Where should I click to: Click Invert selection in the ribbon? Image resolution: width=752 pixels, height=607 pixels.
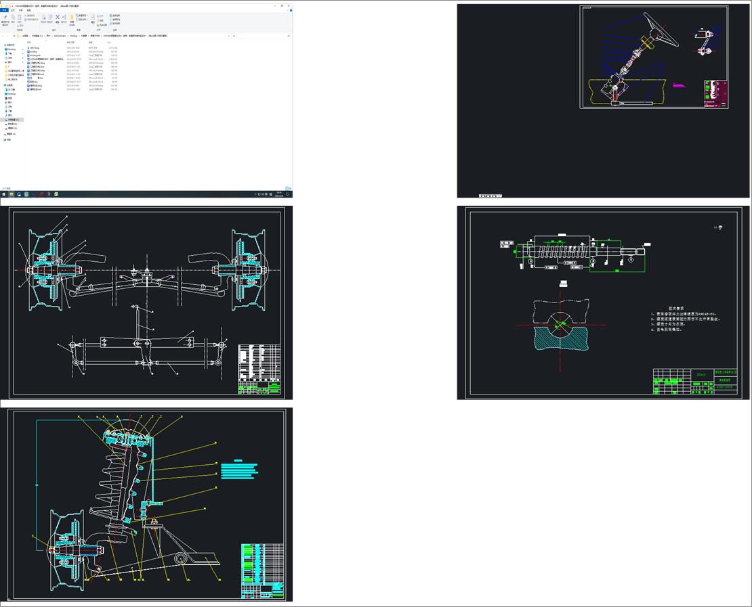114,24
